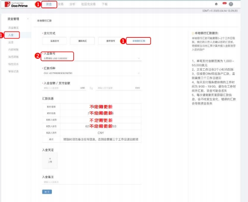Open the 社区化交易 top navigation tab
Viewport: 248px width, 202px height.
[x=89, y=4]
